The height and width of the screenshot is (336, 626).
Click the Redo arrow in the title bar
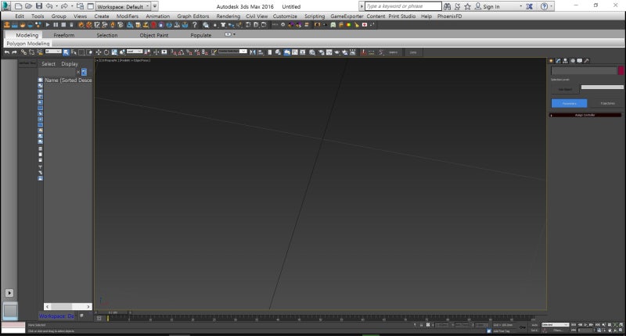point(64,6)
